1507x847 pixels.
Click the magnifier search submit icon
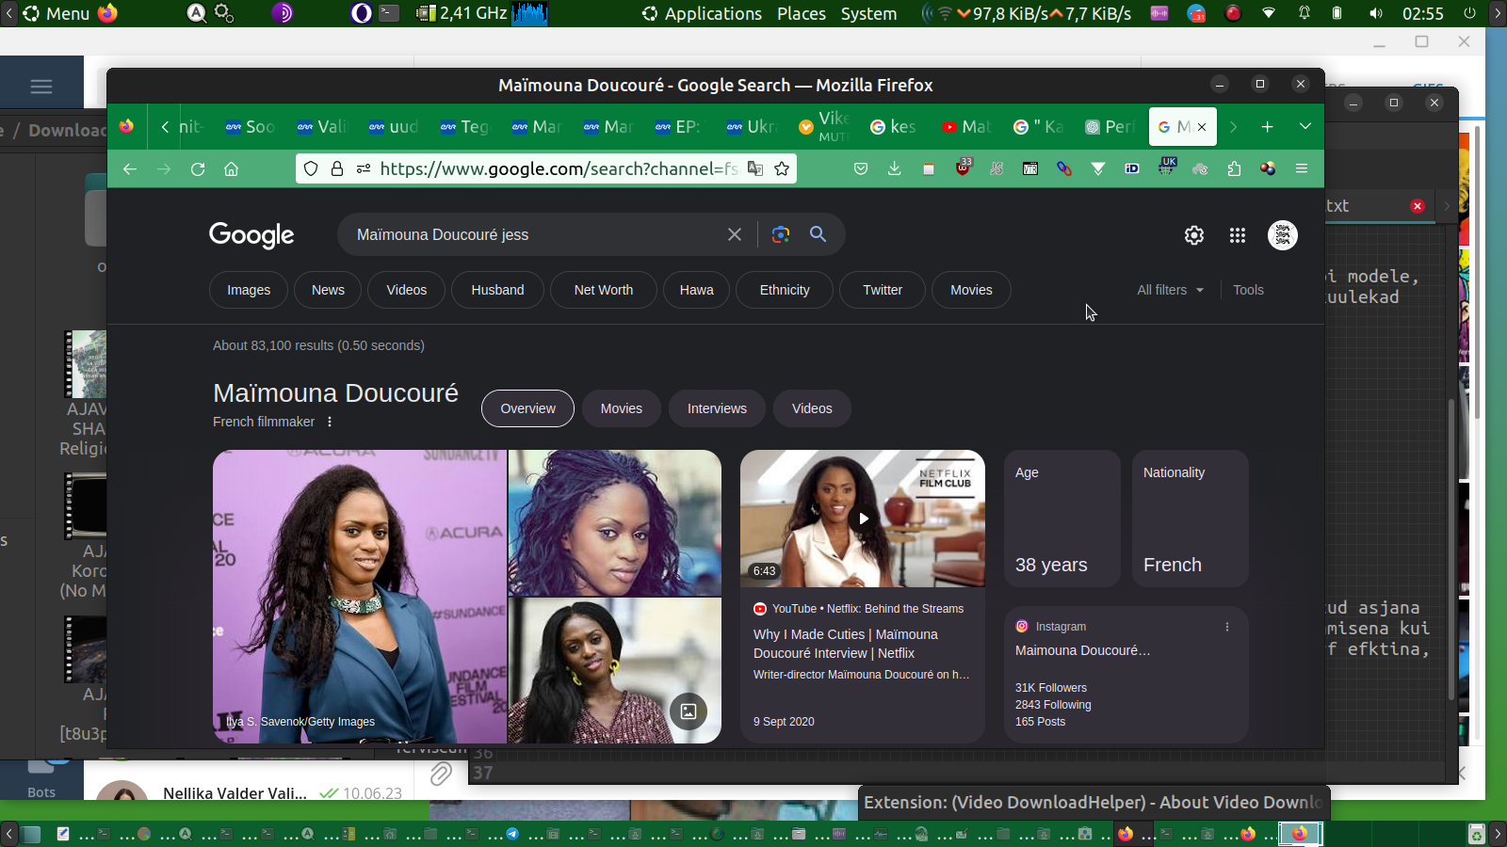pyautogui.click(x=818, y=234)
